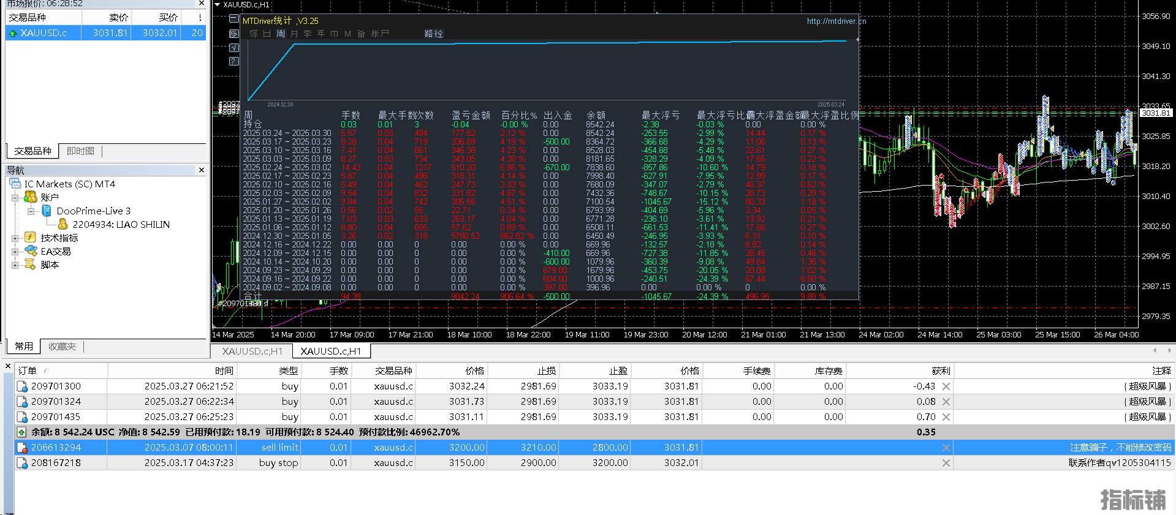Select the 日 daily tab in MTDriver
This screenshot has width=1176, height=515.
tap(267, 34)
